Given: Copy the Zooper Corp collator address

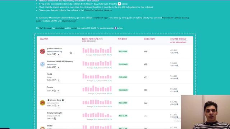Looking at the screenshot, I should click(x=55, y=106).
